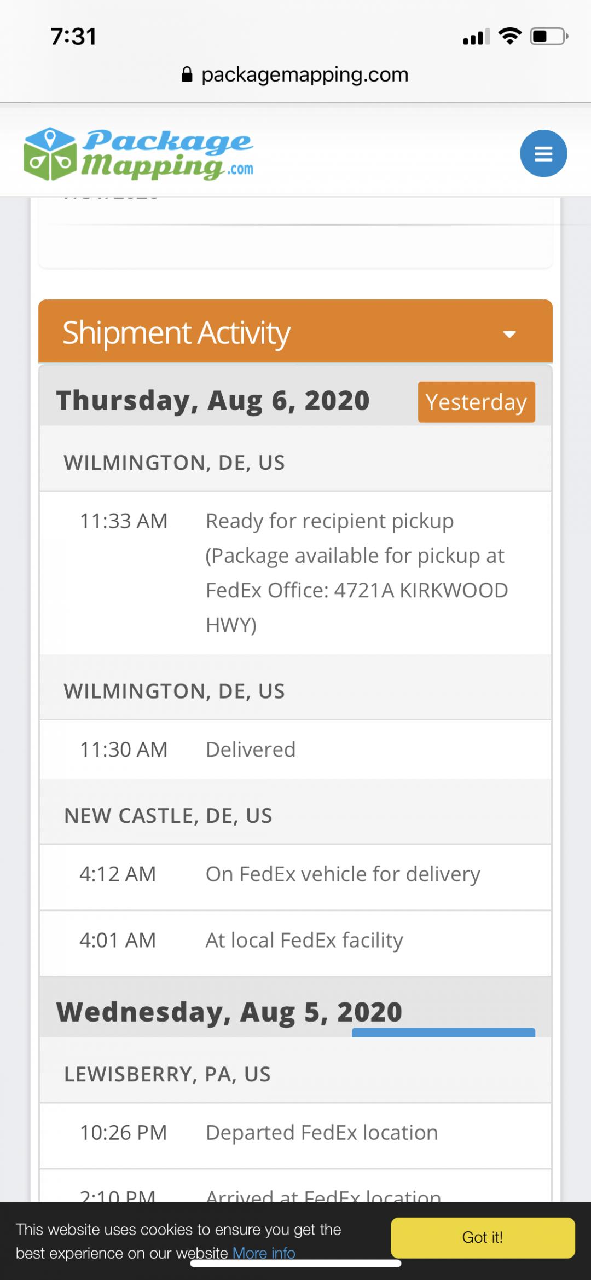Tap the lock icon in address bar
The width and height of the screenshot is (591, 1280).
[187, 74]
